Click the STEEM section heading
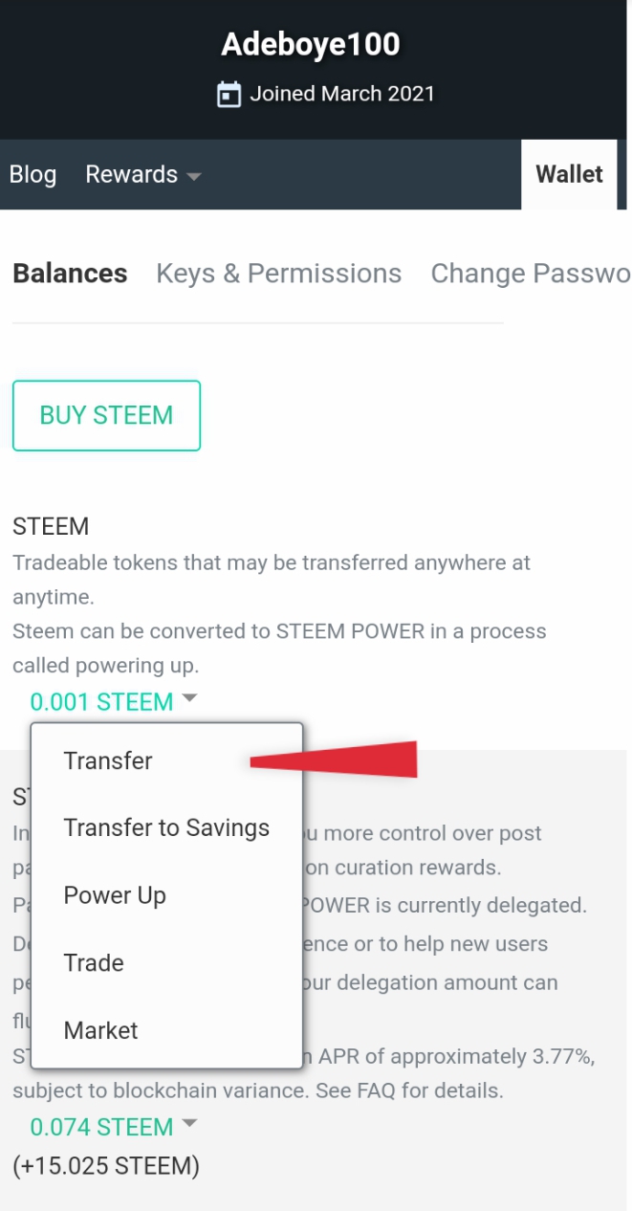This screenshot has width=632, height=1211. tap(51, 527)
